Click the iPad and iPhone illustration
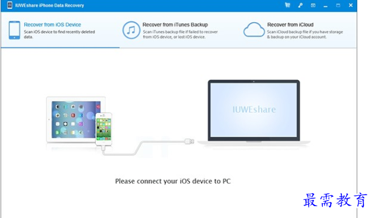This screenshot has height=218, width=372. tap(79, 121)
